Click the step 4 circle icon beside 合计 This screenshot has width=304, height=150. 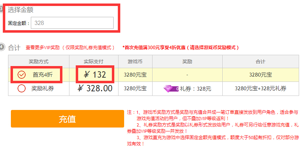[2, 47]
